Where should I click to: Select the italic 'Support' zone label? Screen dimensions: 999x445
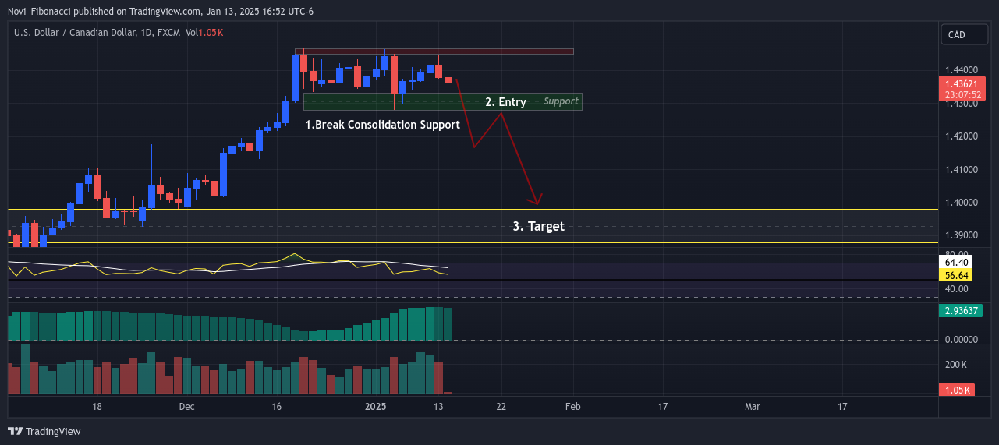coord(561,101)
